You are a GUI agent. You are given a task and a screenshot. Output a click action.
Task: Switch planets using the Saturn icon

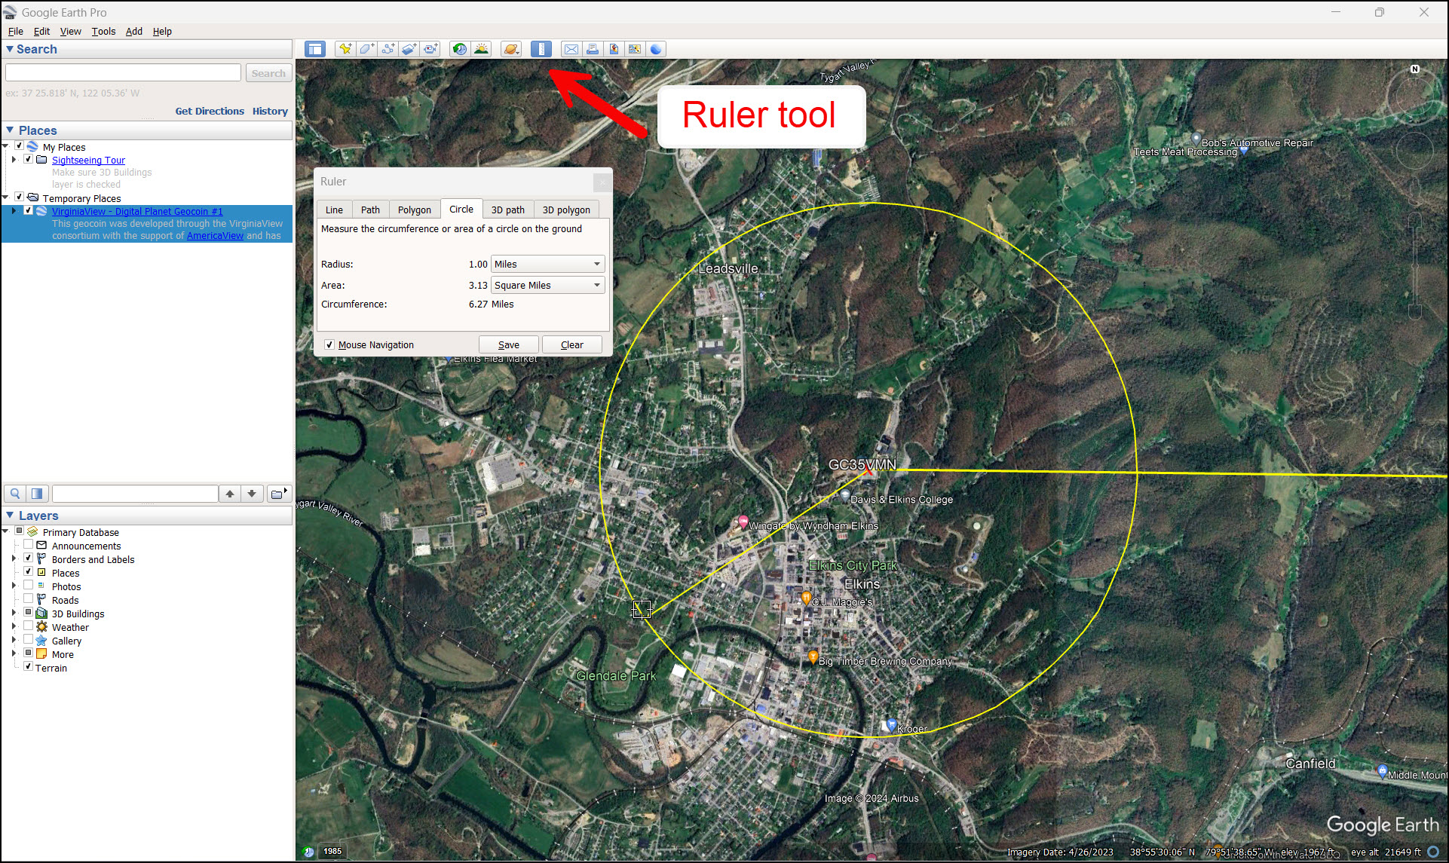coord(511,50)
